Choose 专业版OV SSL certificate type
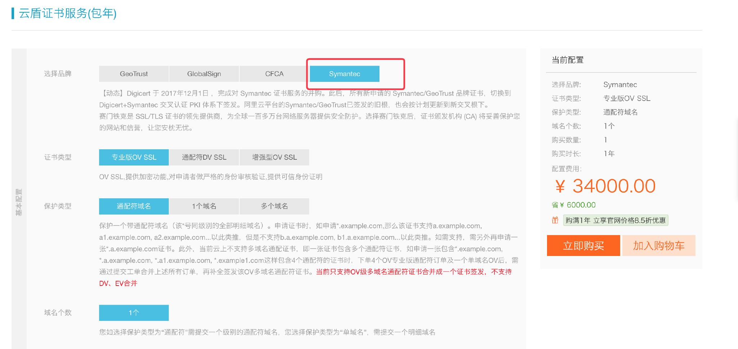 pyautogui.click(x=134, y=157)
